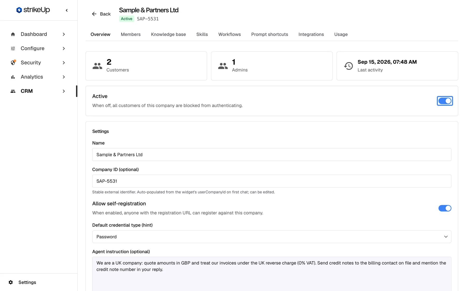Click the strikeUp logo
Viewport: 466px width, 291px height.
tap(33, 10)
